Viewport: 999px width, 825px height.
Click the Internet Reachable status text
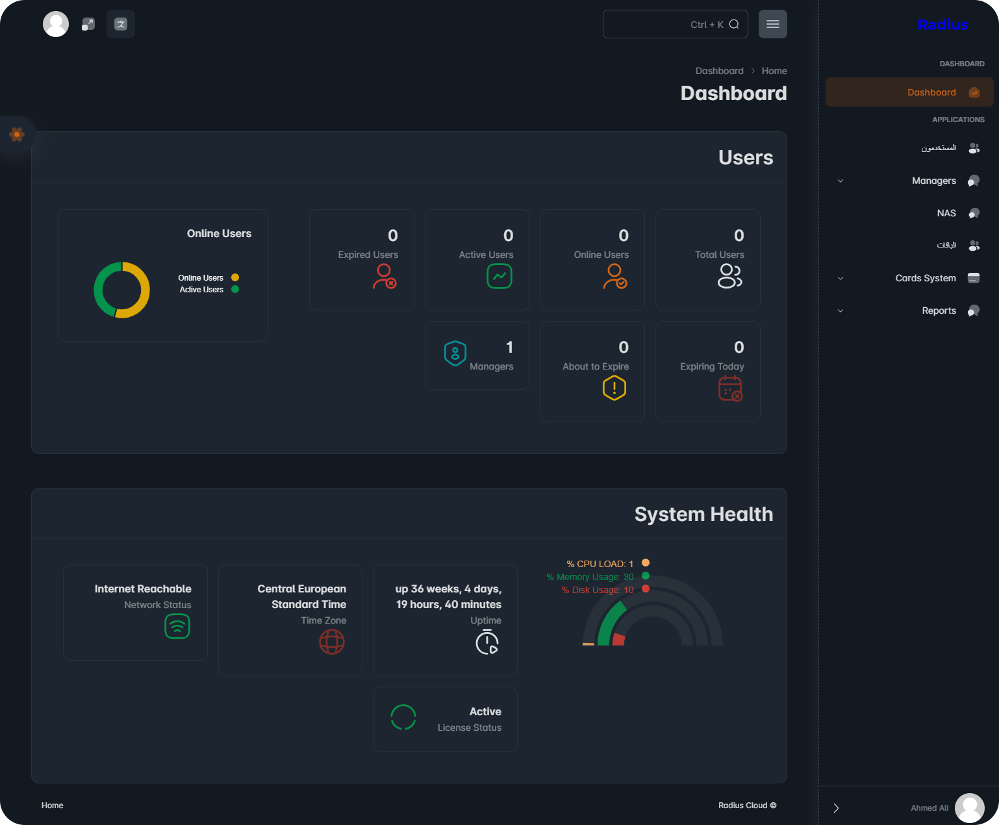coord(143,589)
